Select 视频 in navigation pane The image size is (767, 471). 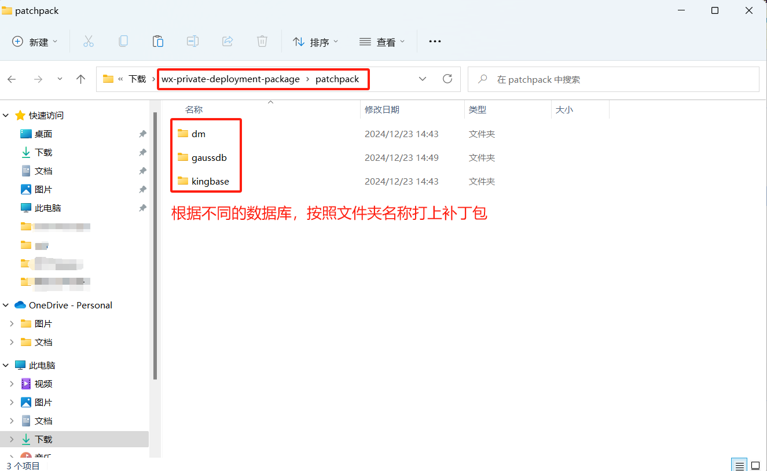click(43, 384)
